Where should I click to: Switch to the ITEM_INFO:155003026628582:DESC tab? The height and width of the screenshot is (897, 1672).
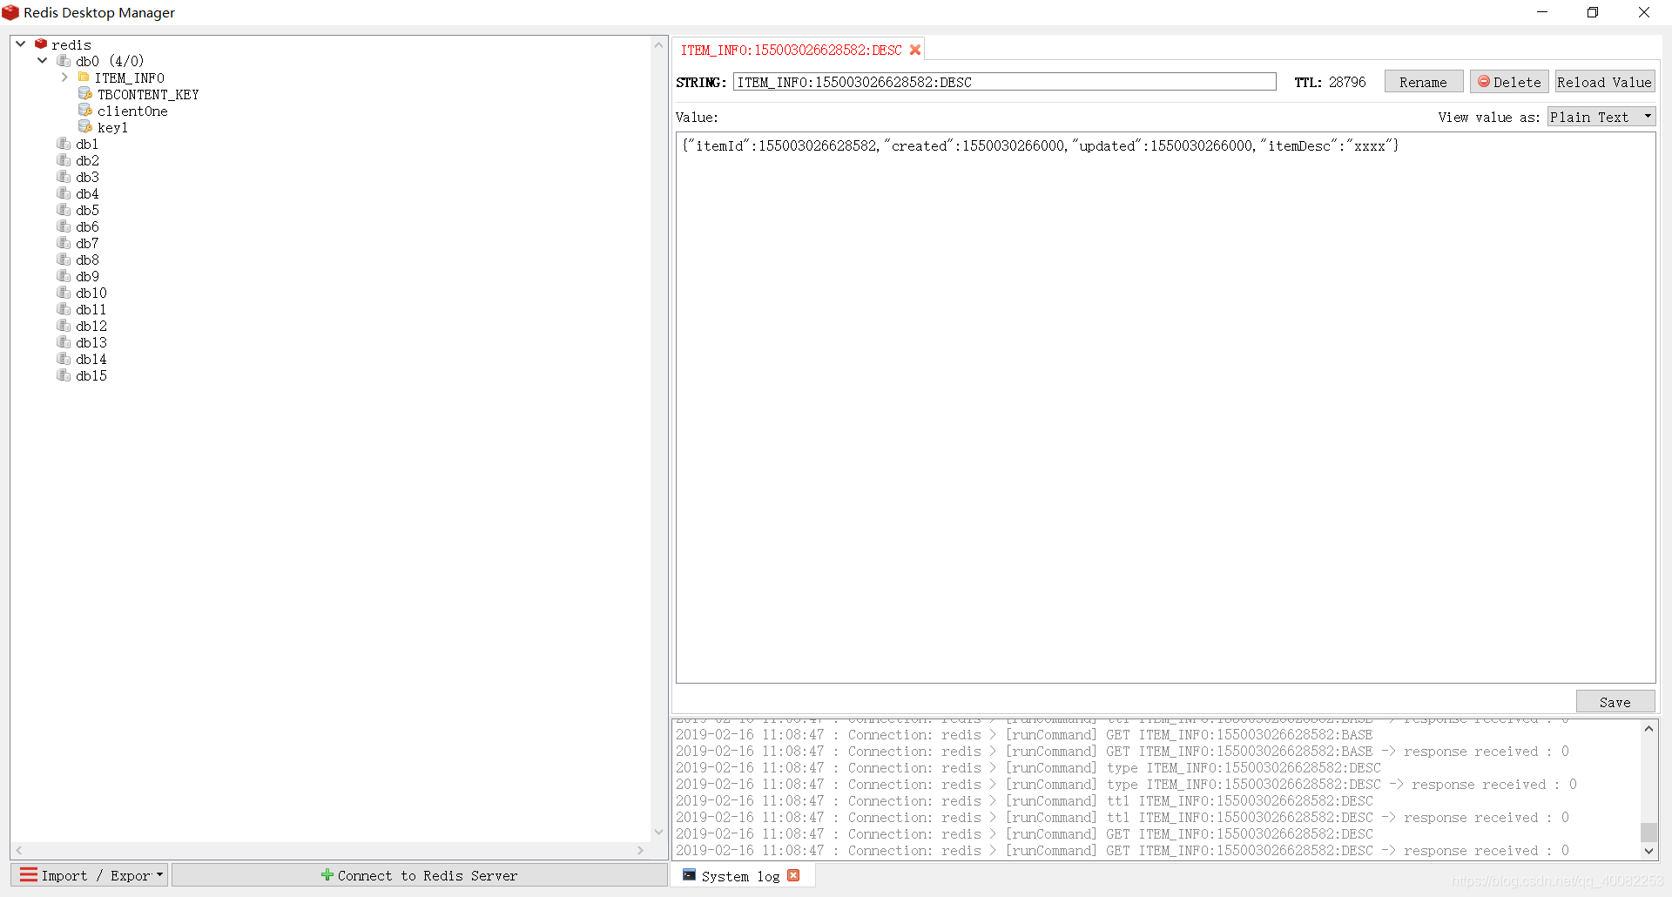coord(791,50)
